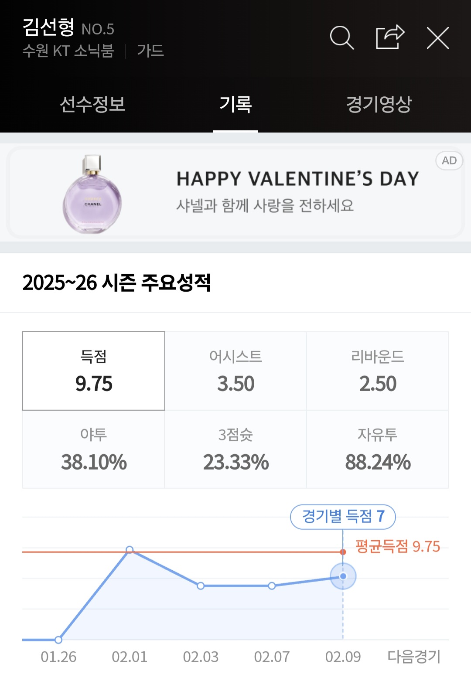This screenshot has width=471, height=688.
Task: Choose the 3점슛 23.33% stat box
Action: point(235,449)
